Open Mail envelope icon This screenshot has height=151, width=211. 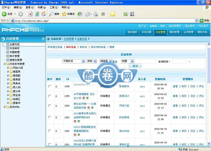88,14
